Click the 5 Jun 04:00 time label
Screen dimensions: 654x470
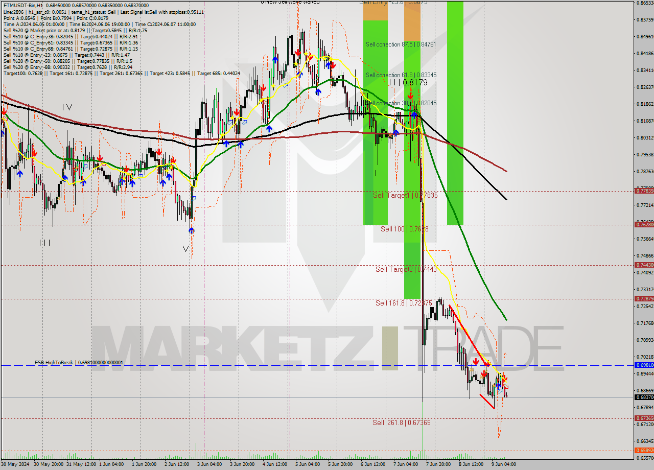(308, 464)
